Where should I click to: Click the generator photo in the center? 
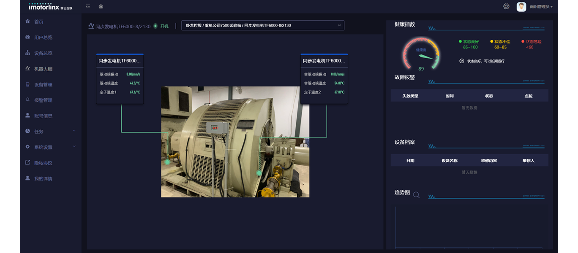pyautogui.click(x=235, y=142)
